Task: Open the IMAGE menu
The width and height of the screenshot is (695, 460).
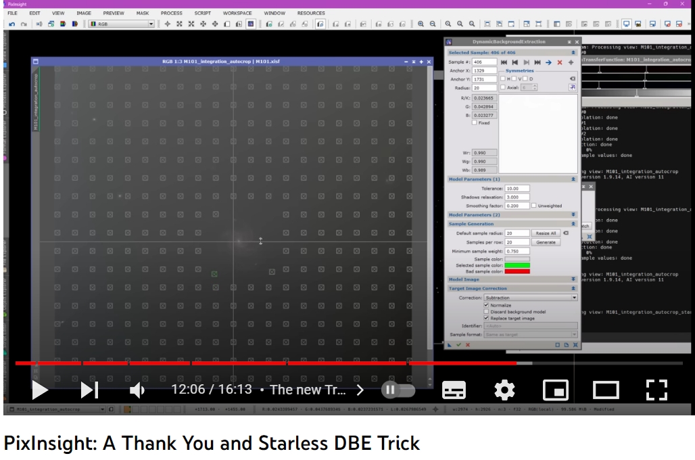Action: (x=84, y=14)
